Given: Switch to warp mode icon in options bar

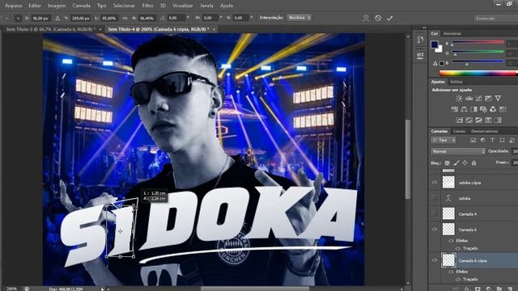Looking at the screenshot, I should pos(366,18).
